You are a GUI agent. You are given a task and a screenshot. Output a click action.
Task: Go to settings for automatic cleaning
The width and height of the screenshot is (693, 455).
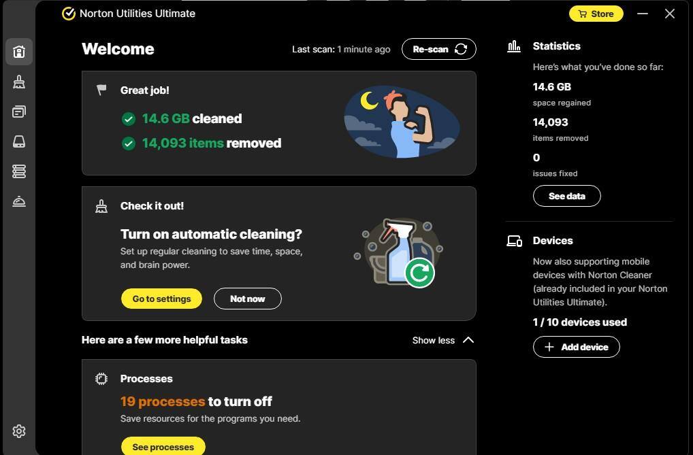click(161, 299)
